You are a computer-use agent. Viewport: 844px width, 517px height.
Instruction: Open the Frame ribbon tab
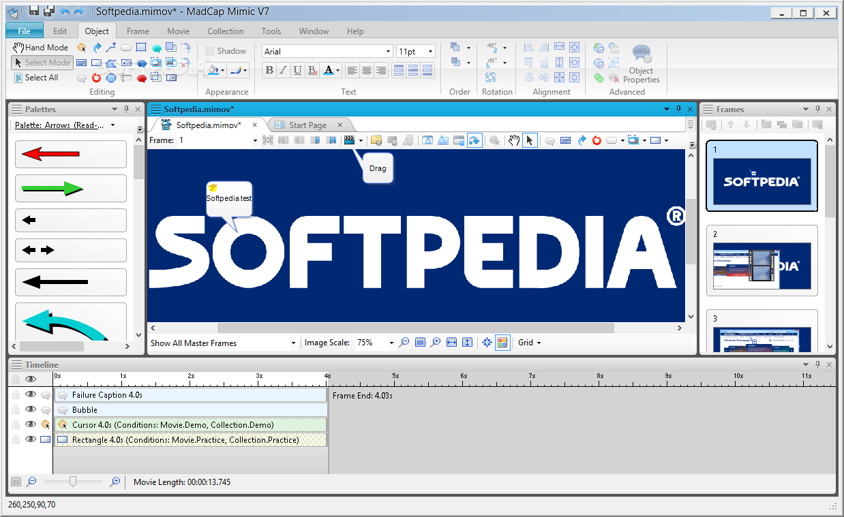click(138, 31)
